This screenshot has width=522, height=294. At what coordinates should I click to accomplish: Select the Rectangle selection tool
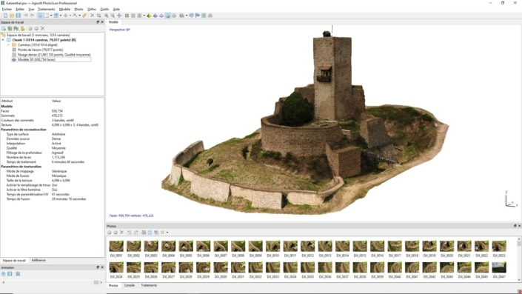47,16
